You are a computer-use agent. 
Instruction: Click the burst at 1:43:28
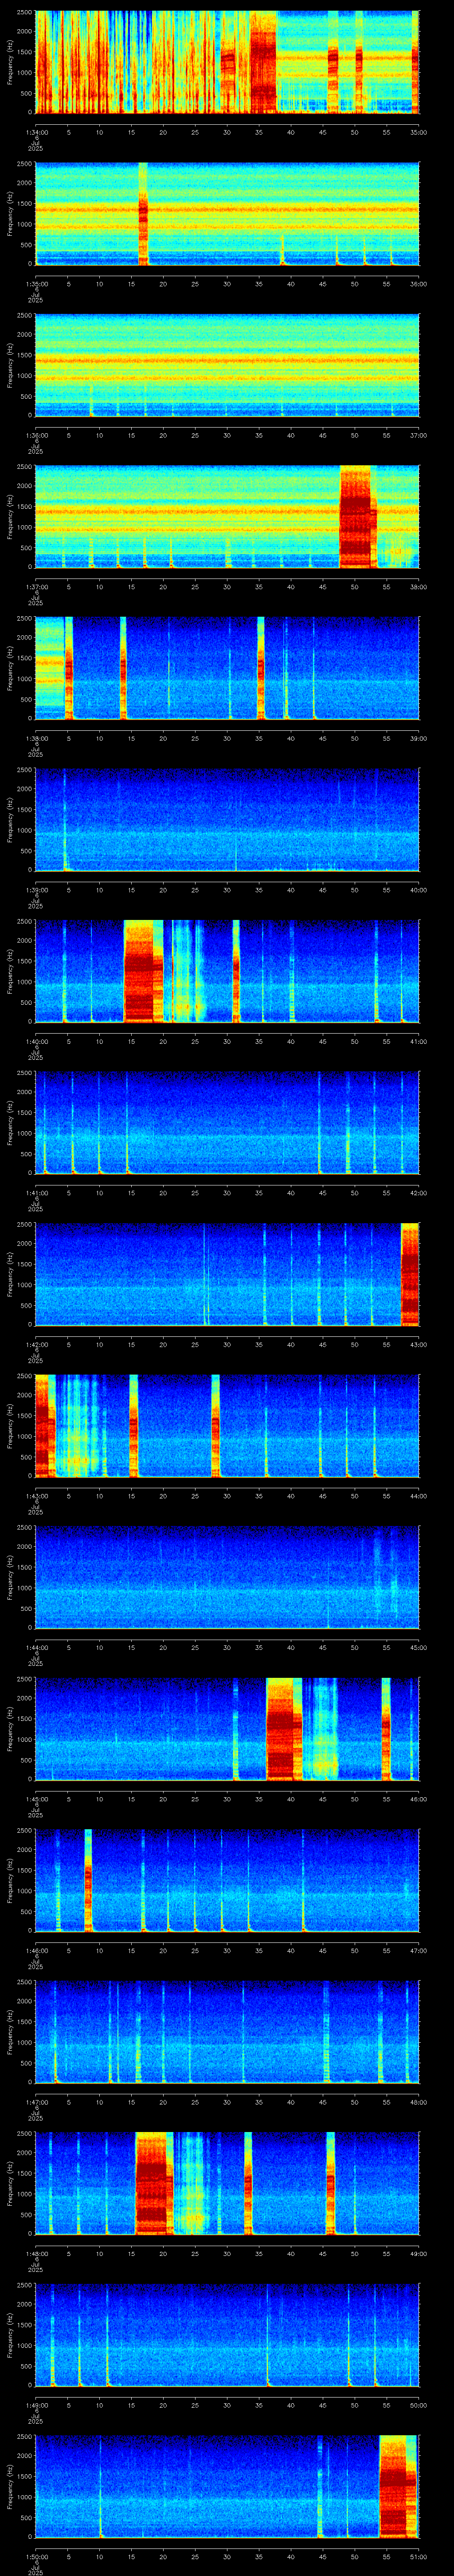coord(215,1425)
